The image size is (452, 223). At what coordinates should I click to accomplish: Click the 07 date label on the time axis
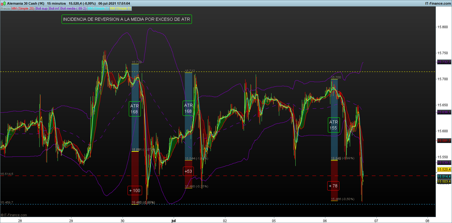(376, 221)
